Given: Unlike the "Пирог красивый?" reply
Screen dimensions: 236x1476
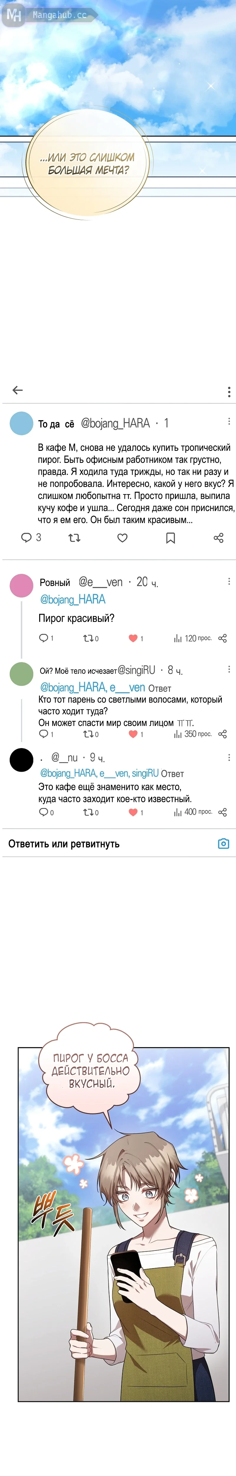Looking at the screenshot, I should coord(133,638).
